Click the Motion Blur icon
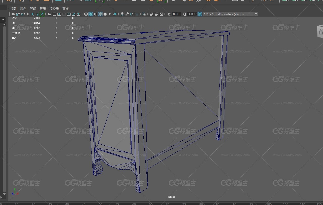The image size is (323, 205). click(127, 14)
